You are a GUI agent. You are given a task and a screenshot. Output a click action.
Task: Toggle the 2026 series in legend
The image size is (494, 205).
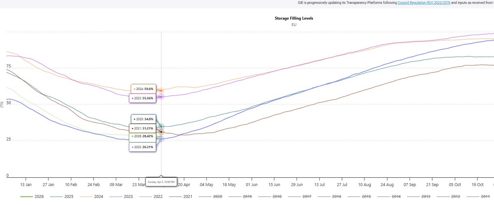coord(32,196)
